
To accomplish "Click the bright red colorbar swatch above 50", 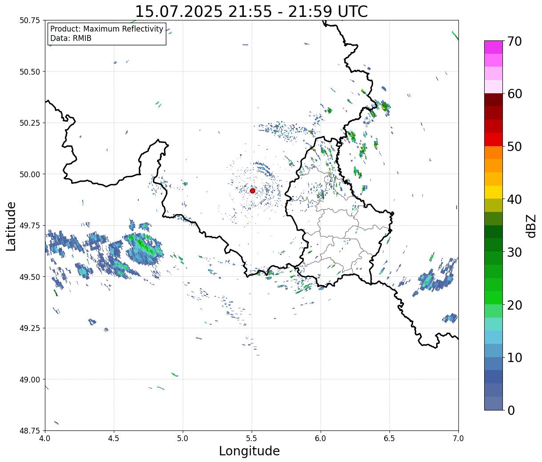I will point(494,139).
